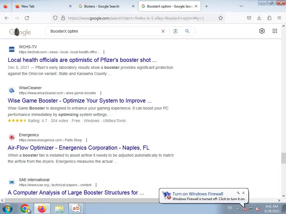This screenshot has width=286, height=214.
Task: Open options for Energenics result
Action: tap(87, 140)
